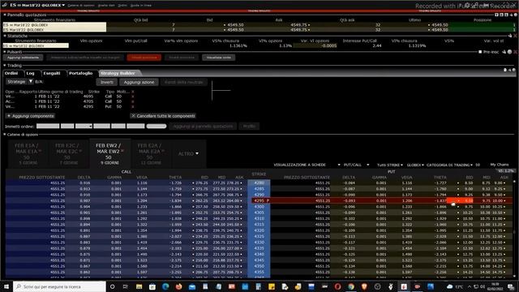Open the GLOBEX exchange dropdown
This screenshot has height=292, width=519.
(x=415, y=165)
